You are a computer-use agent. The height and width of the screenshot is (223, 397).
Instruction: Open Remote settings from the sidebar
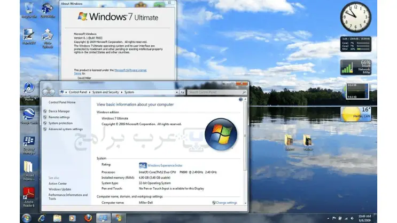pos(59,117)
